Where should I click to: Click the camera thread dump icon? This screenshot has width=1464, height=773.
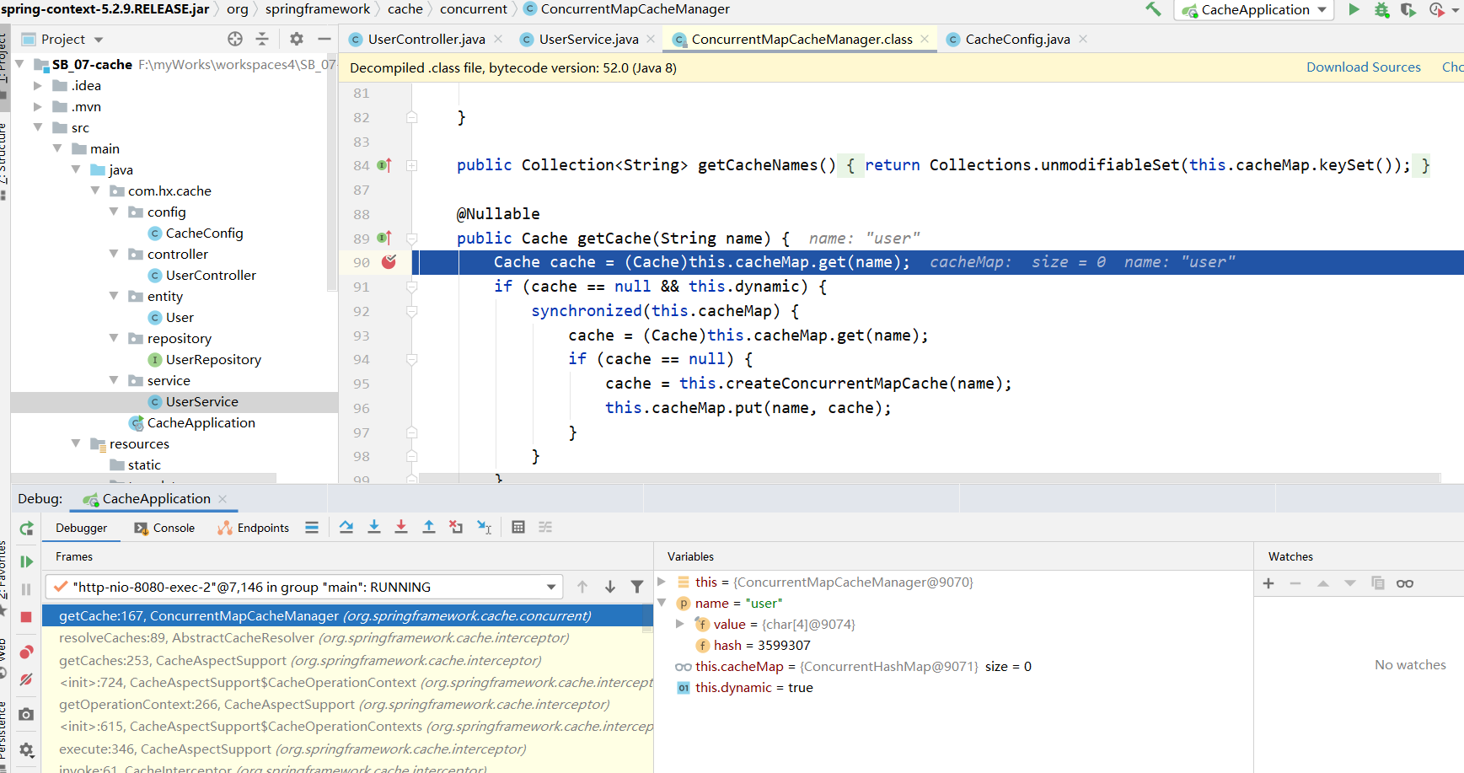pyautogui.click(x=26, y=714)
